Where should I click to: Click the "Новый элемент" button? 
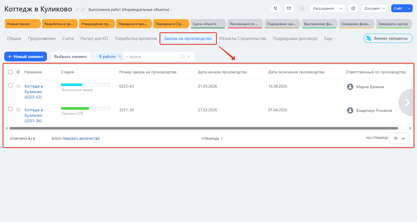25,56
